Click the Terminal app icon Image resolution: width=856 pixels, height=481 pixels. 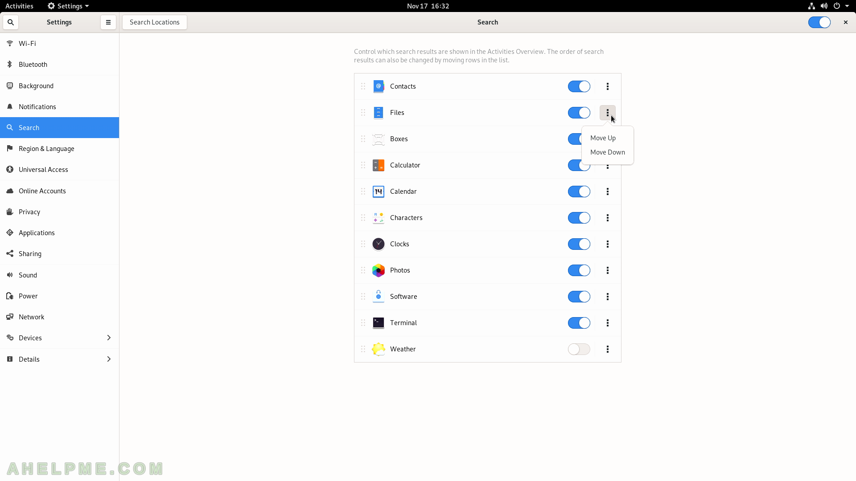379,323
